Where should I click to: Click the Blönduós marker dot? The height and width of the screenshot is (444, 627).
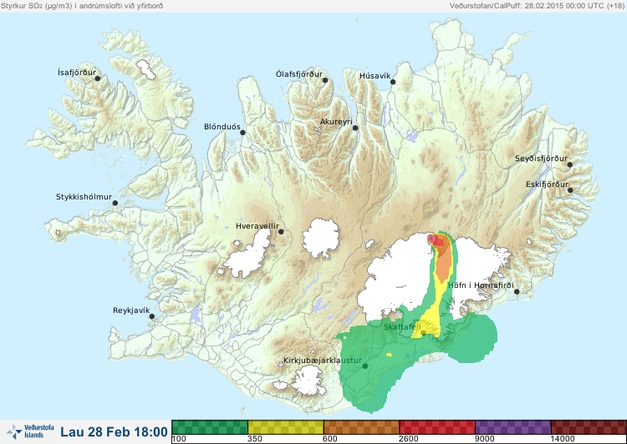tap(242, 132)
